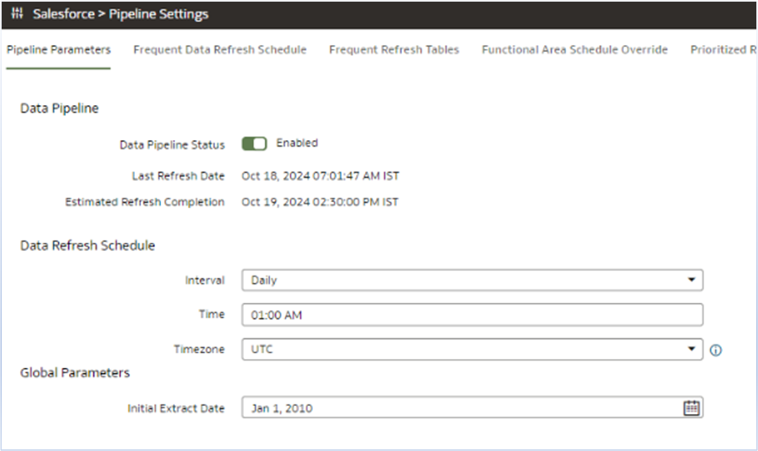The height and width of the screenshot is (451, 758).
Task: Expand the Timezone dropdown arrow
Action: click(691, 349)
